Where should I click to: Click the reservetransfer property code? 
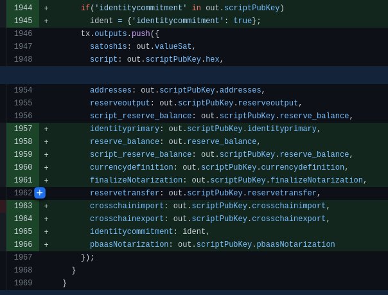point(205,193)
